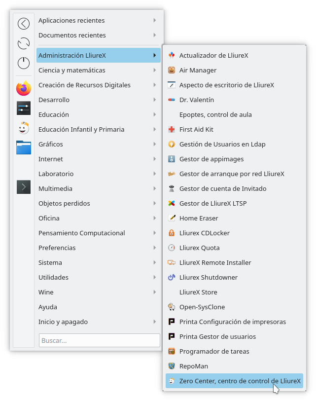Expand the Oficina submenu arrow

(x=155, y=218)
